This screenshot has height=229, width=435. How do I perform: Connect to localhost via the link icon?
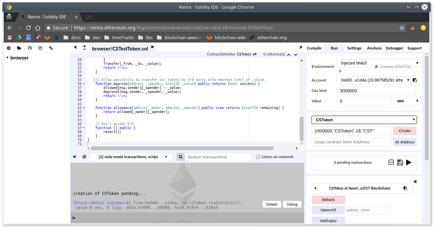tap(51, 48)
